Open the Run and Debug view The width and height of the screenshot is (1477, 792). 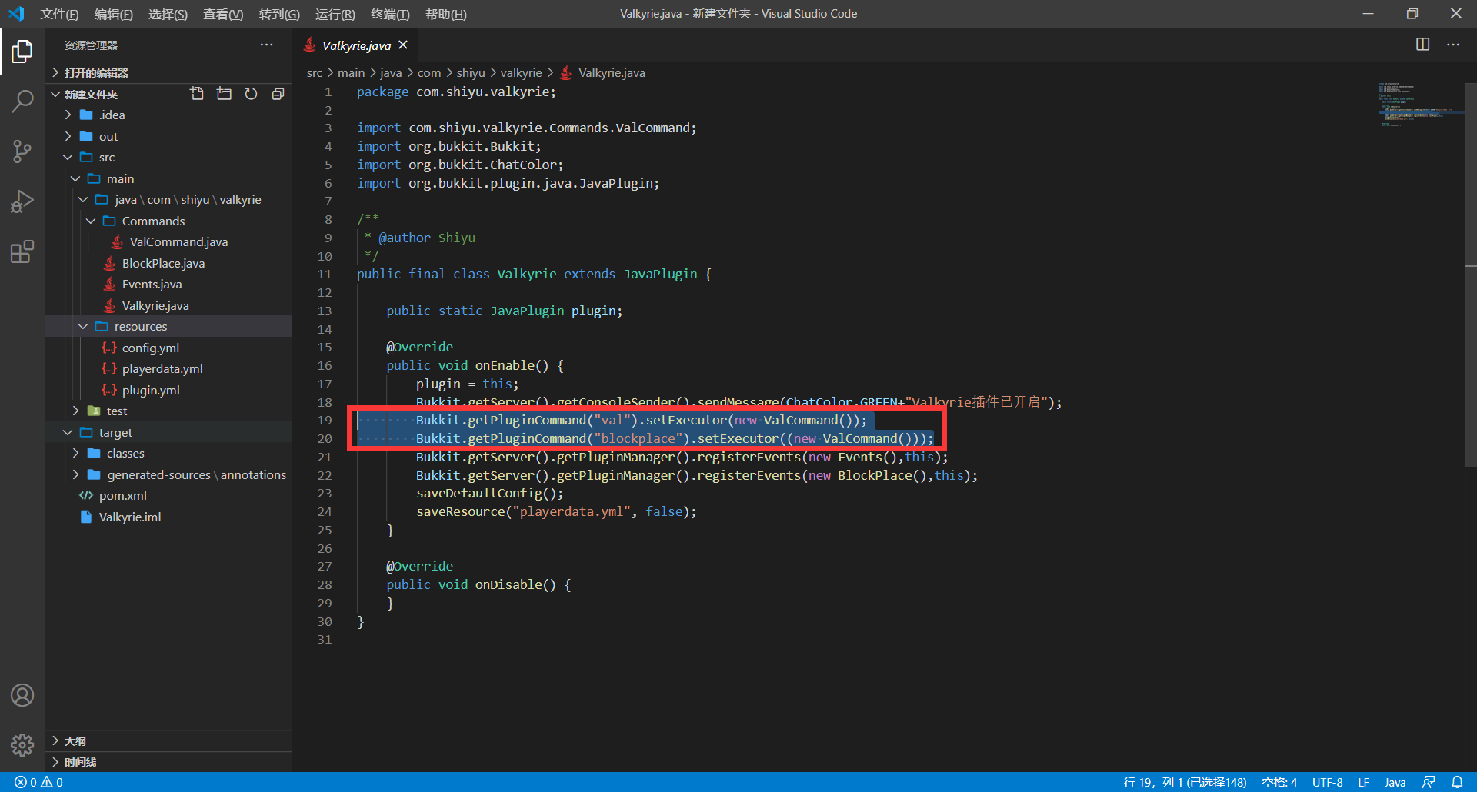[x=22, y=201]
